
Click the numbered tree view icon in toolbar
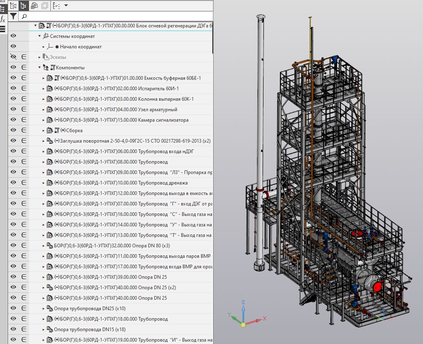pos(14,5)
